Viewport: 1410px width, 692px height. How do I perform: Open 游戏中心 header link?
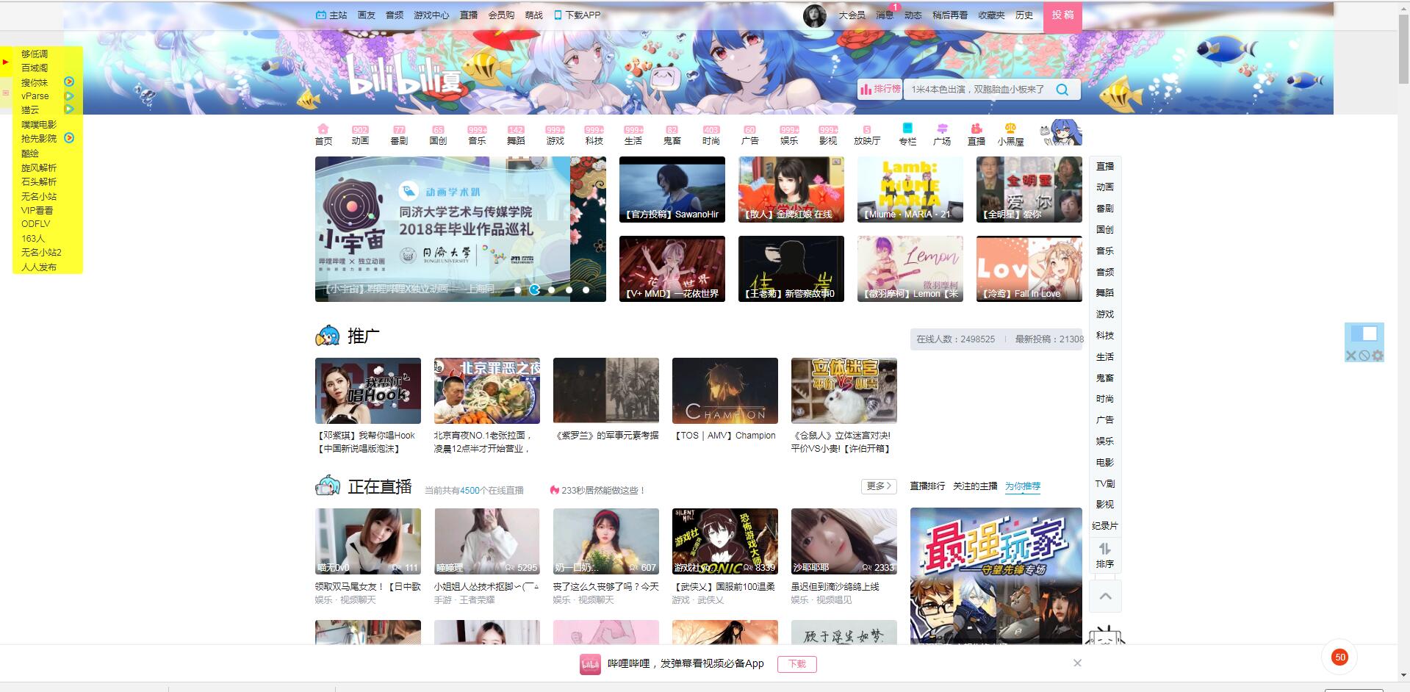pyautogui.click(x=431, y=15)
